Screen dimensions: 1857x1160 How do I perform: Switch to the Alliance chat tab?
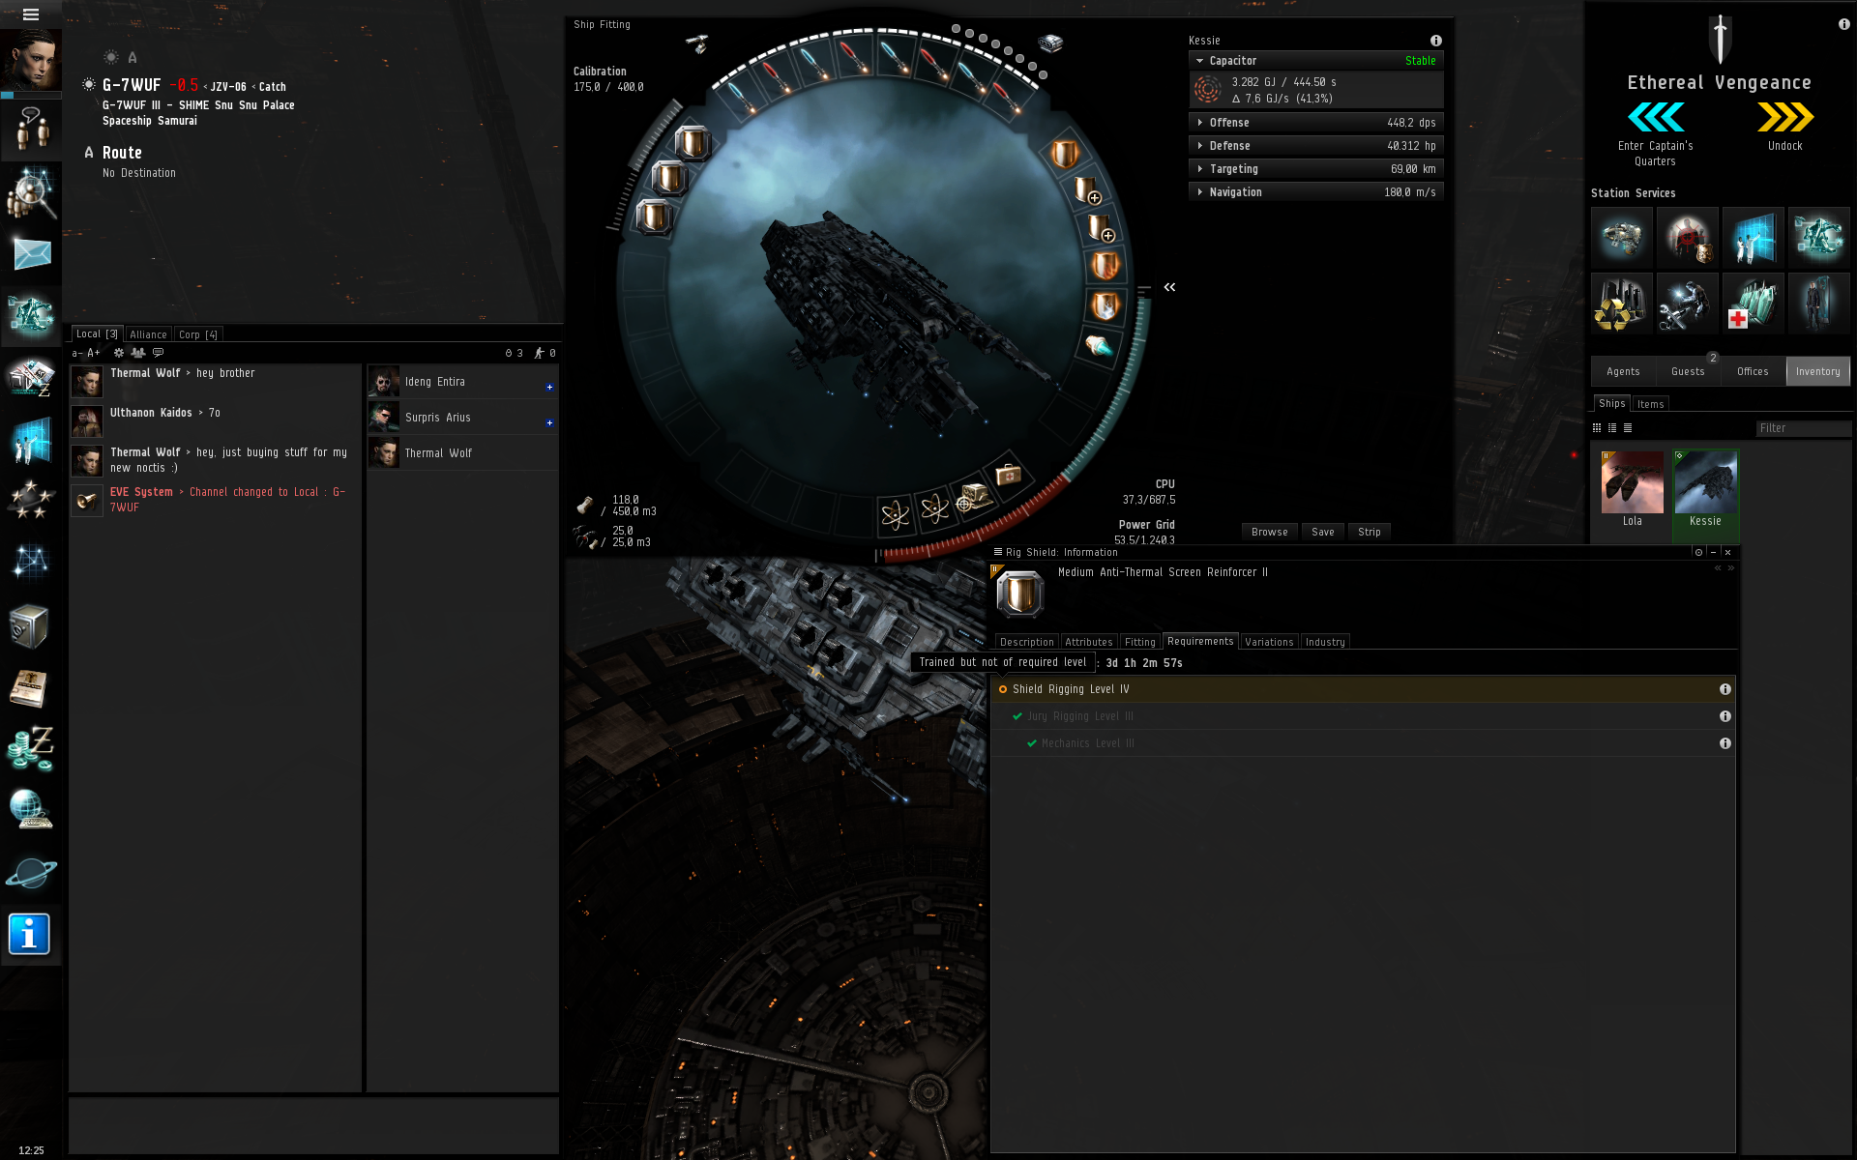[x=148, y=334]
